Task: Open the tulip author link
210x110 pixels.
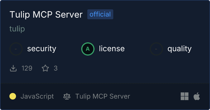Action: click(17, 29)
